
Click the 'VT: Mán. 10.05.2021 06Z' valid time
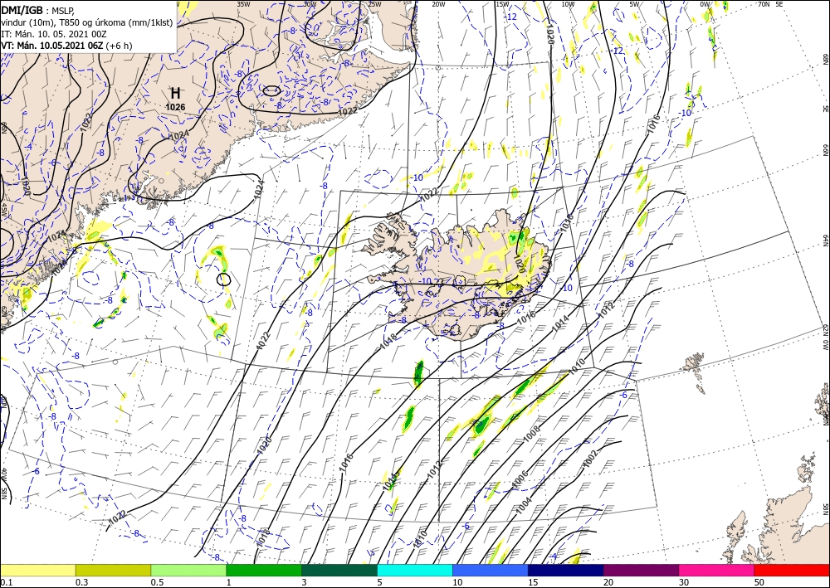tap(51, 46)
